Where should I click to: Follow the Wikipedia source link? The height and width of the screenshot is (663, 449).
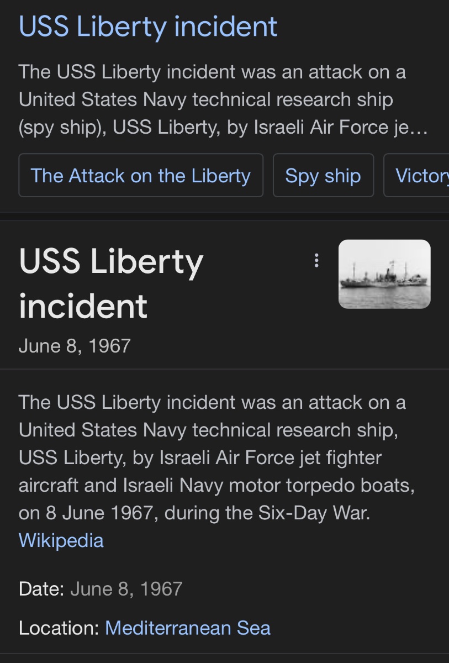point(61,540)
